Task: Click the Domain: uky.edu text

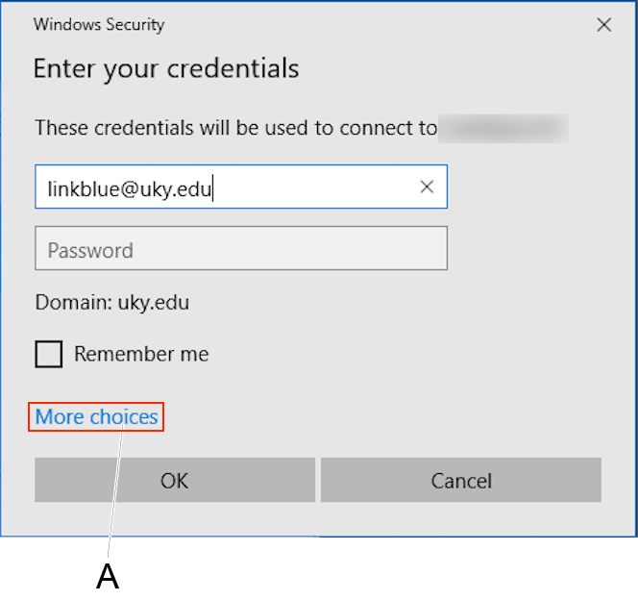Action: pyautogui.click(x=112, y=303)
